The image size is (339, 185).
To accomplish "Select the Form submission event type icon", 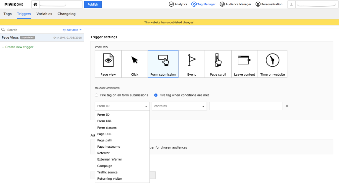I will point(163,60).
